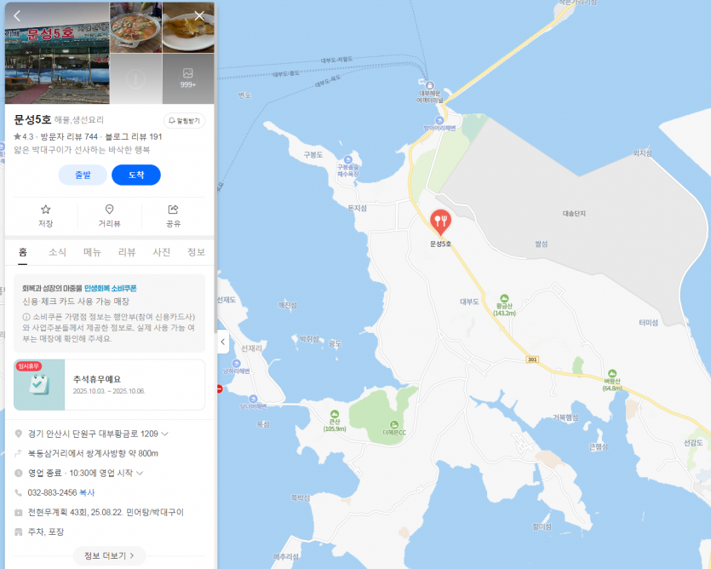711x569 pixels.
Task: Expand business hours next to 영업 시작
Action: (140, 473)
